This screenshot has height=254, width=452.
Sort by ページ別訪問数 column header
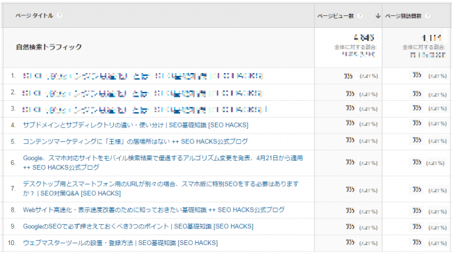point(403,16)
